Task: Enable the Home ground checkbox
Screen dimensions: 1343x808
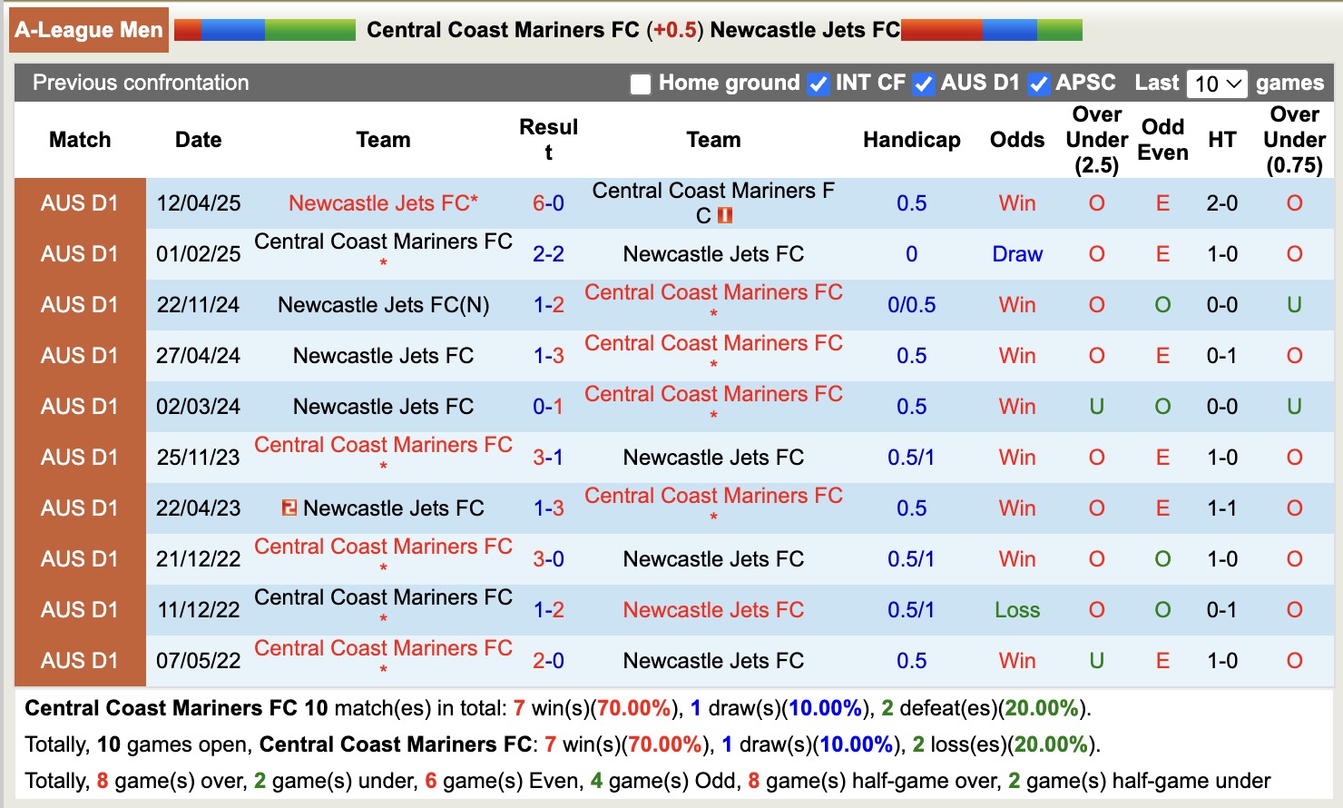Action: pos(642,83)
